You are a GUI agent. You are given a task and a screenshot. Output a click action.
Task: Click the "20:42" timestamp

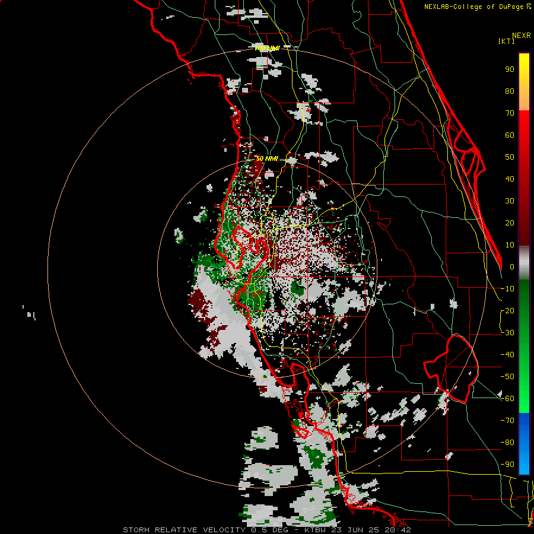tap(399, 530)
